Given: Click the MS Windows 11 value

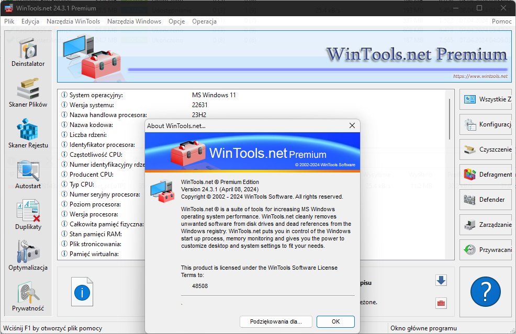Looking at the screenshot, I should click(214, 95).
